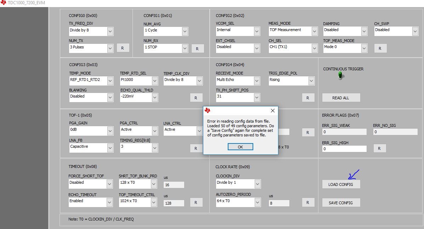This screenshot has width=424, height=229.
Task: Close the error message dialog
Action: pyautogui.click(x=272, y=111)
